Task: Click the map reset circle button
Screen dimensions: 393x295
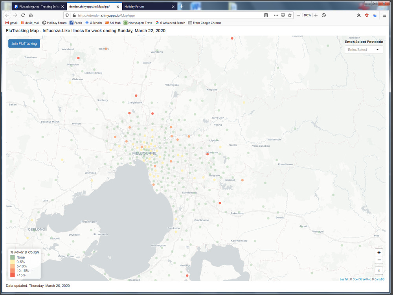Action: click(x=379, y=270)
